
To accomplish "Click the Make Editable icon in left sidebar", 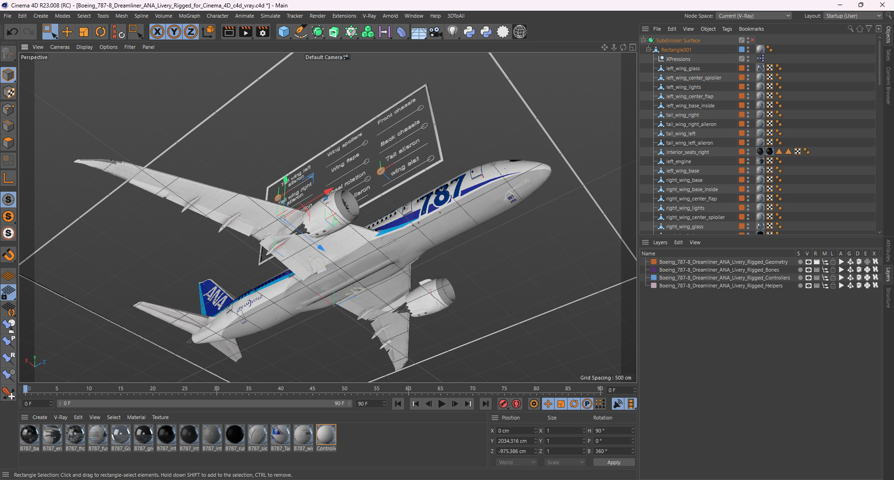I will tap(8, 54).
